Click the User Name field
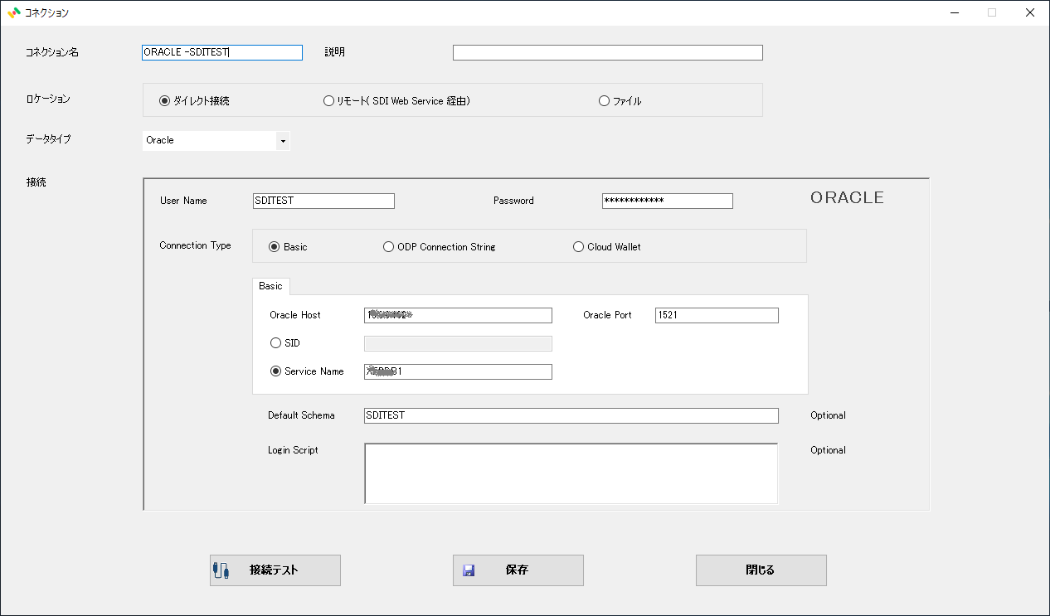The image size is (1050, 616). click(323, 201)
